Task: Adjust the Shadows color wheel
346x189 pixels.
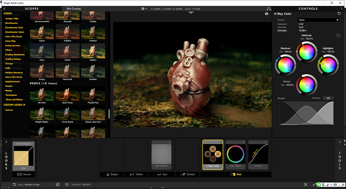Action: [285, 65]
